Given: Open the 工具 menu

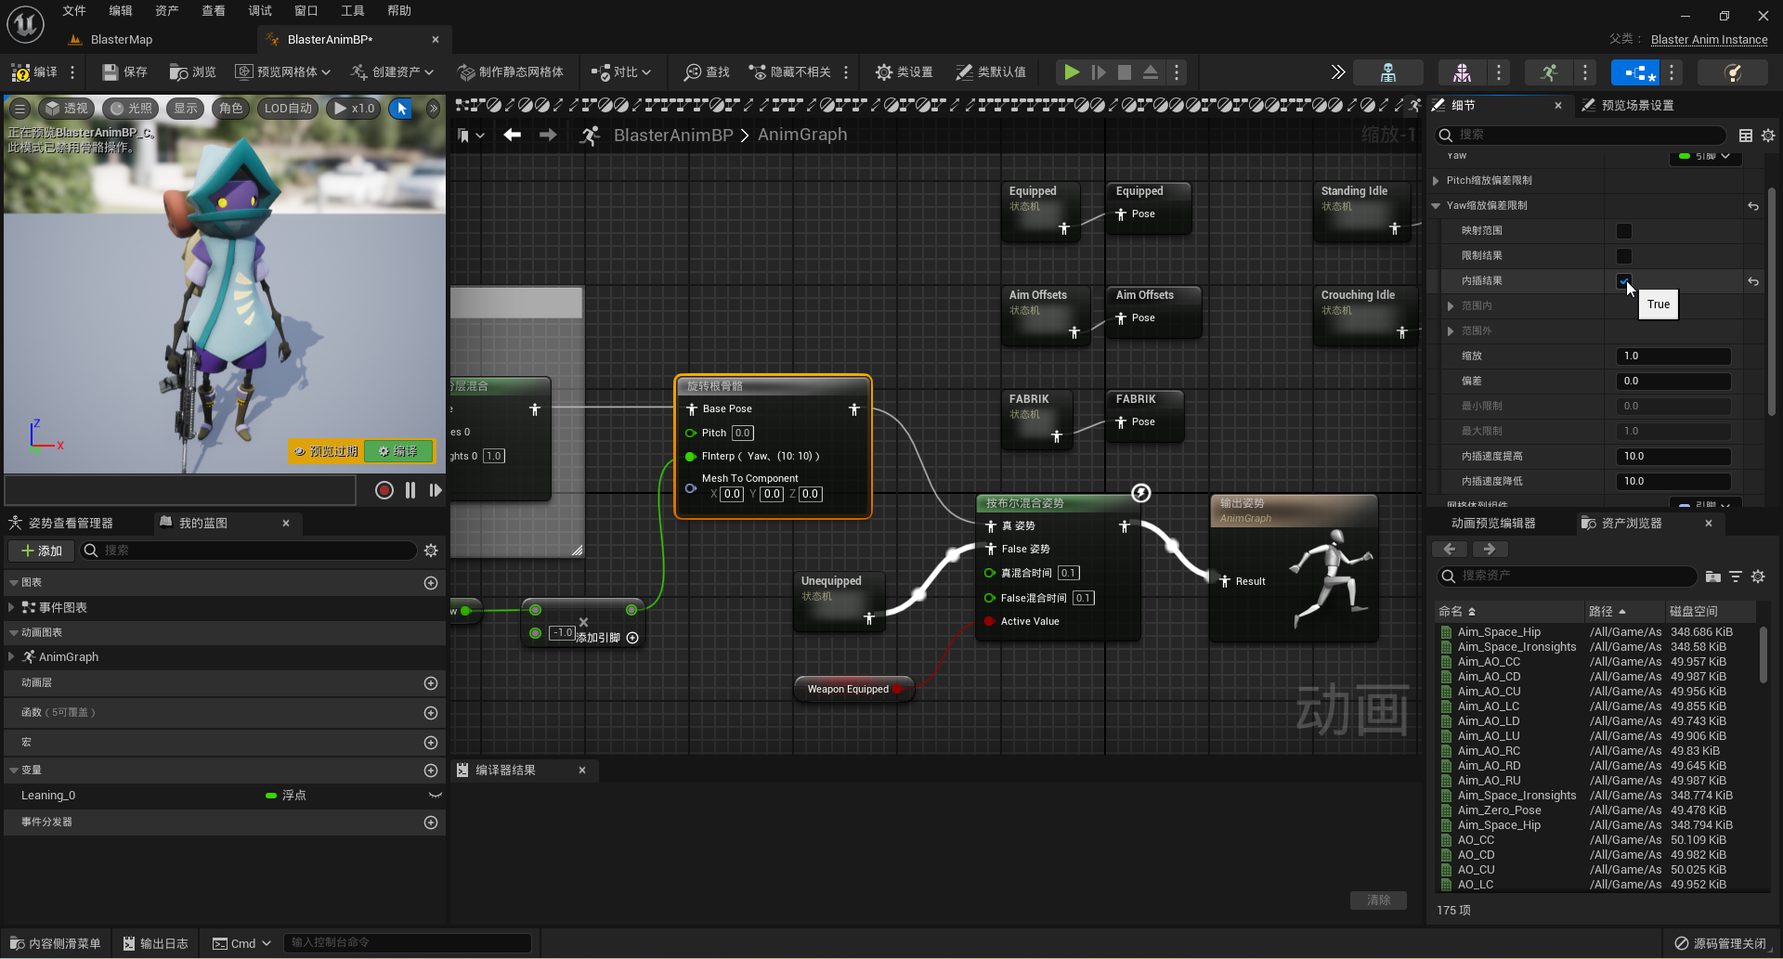Looking at the screenshot, I should (x=353, y=11).
